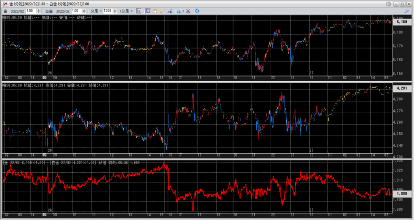414x220 pixels.
Task: Activate the hand pan tool
Action: point(155,11)
